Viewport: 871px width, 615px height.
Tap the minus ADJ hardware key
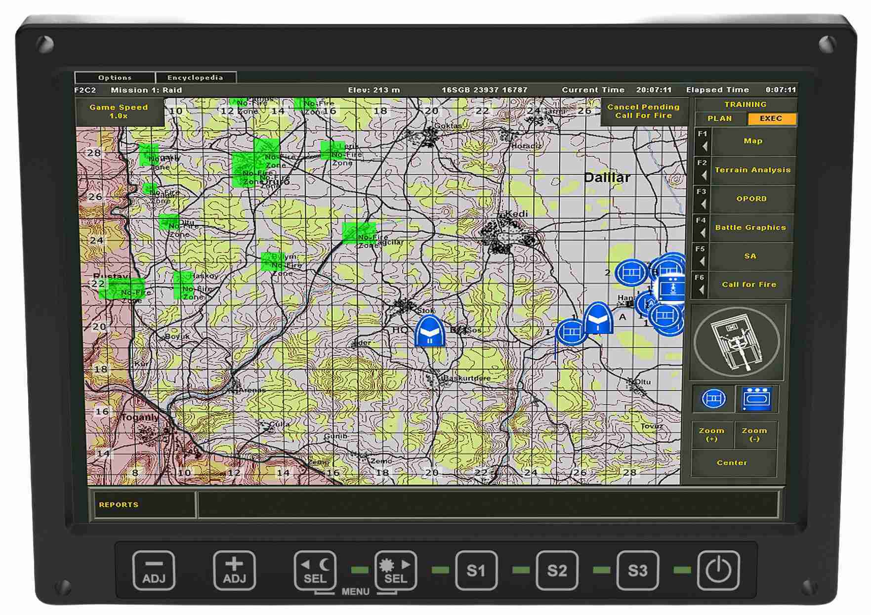pyautogui.click(x=154, y=571)
